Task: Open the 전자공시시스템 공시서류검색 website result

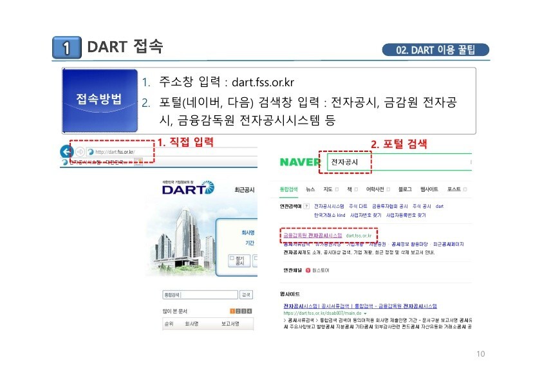Action: click(x=360, y=306)
